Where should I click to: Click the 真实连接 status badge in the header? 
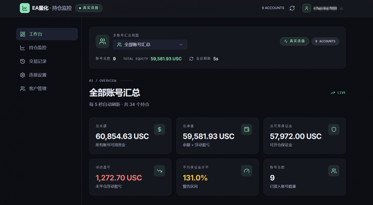point(89,8)
